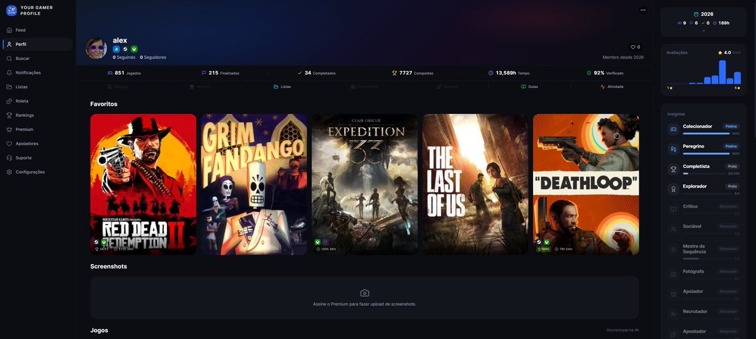Go to Perfil in the sidebar
The width and height of the screenshot is (756, 339).
point(38,44)
